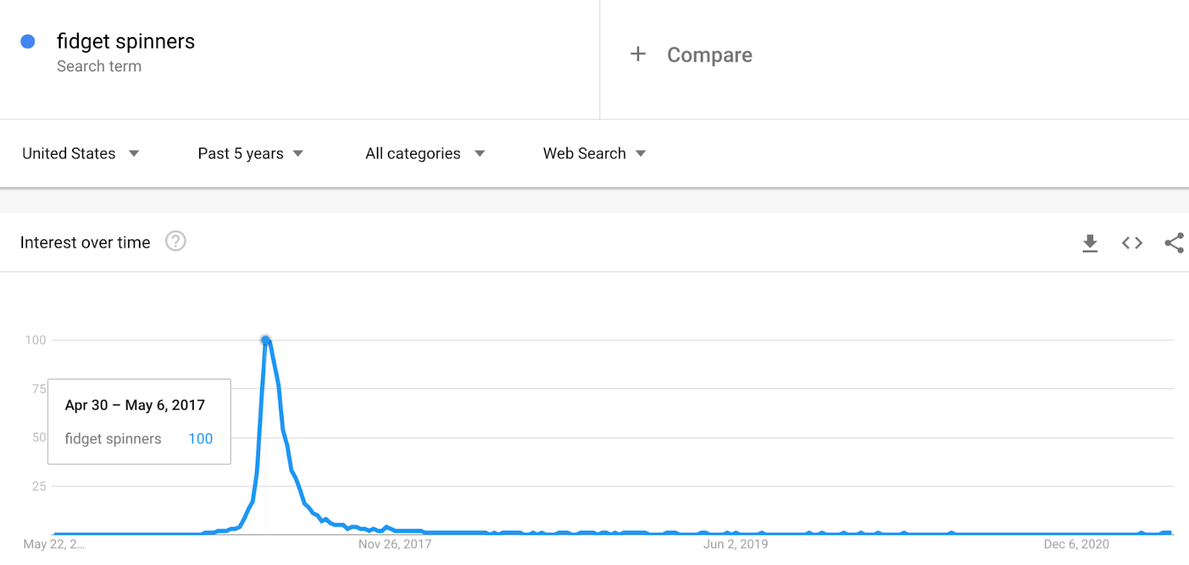
Task: Edit the fidget spinners search term
Action: tap(126, 42)
